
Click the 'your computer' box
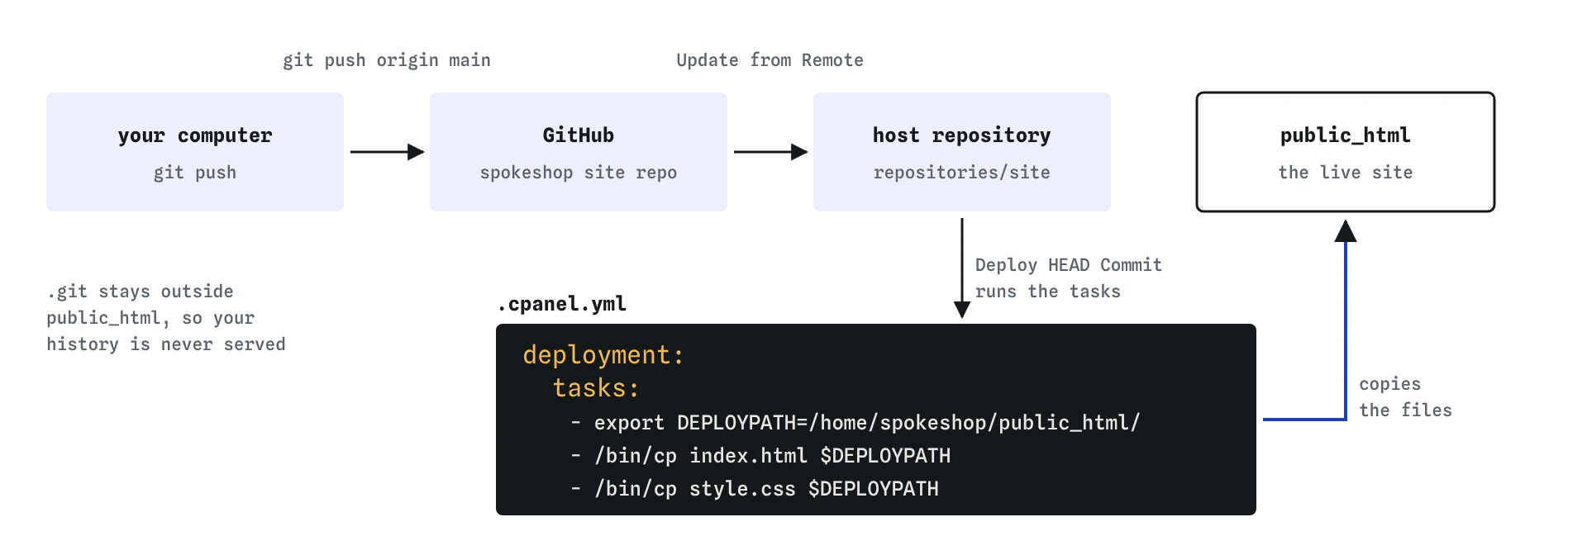[x=195, y=152]
